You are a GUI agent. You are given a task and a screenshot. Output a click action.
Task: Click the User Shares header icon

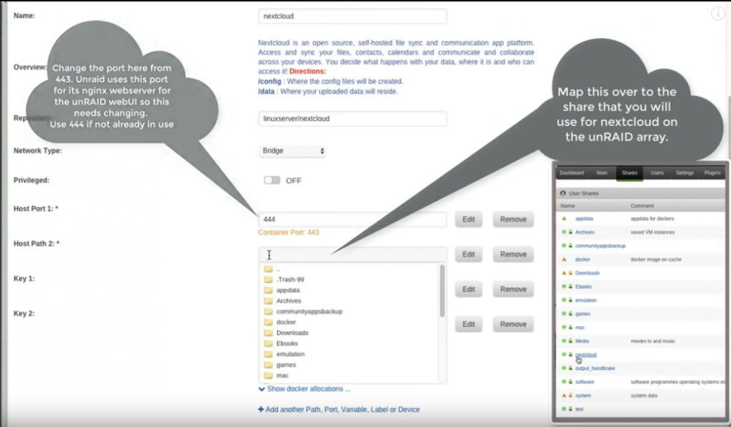[x=563, y=193]
